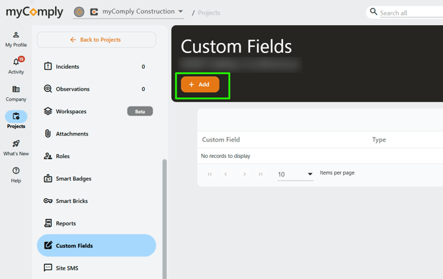Open Workspaces menu item
Image resolution: width=443 pixels, height=279 pixels.
click(97, 111)
